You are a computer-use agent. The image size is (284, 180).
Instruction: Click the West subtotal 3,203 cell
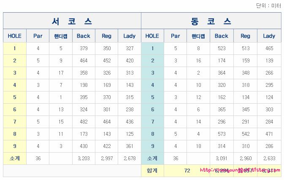[x=84, y=159]
